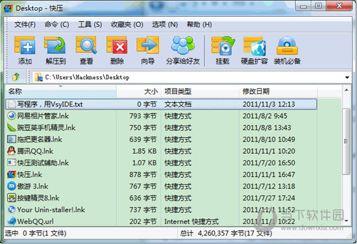Viewport: 357px width, 244px height.
Task: Click the 拖把更名器.lnk file icon
Action: click(x=12, y=140)
